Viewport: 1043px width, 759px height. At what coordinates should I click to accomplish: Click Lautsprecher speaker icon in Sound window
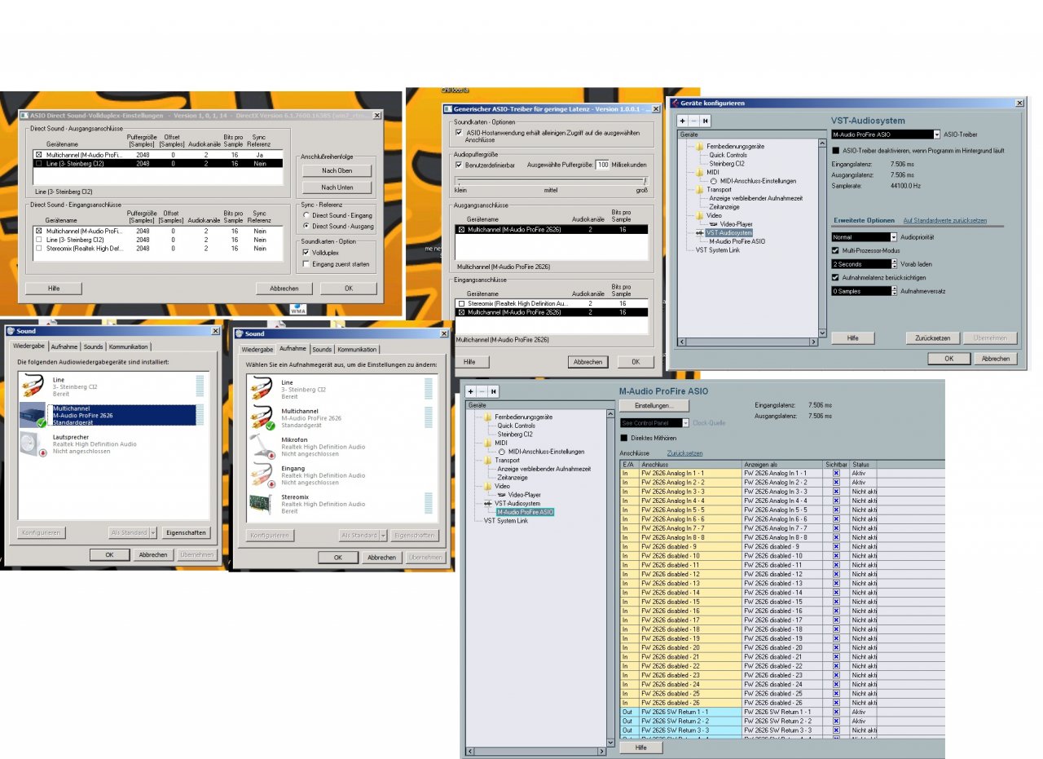[x=34, y=444]
